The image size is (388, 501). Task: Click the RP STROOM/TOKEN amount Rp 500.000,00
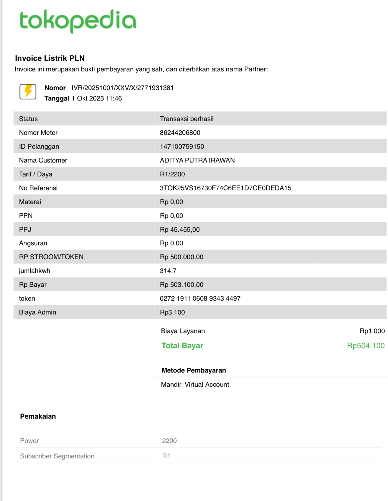point(181,257)
